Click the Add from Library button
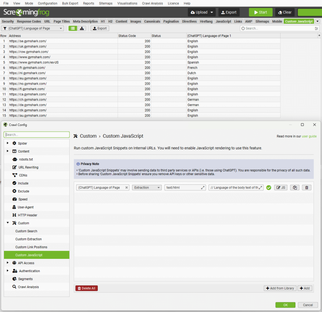Viewport: 322px width, 312px height. [280, 288]
